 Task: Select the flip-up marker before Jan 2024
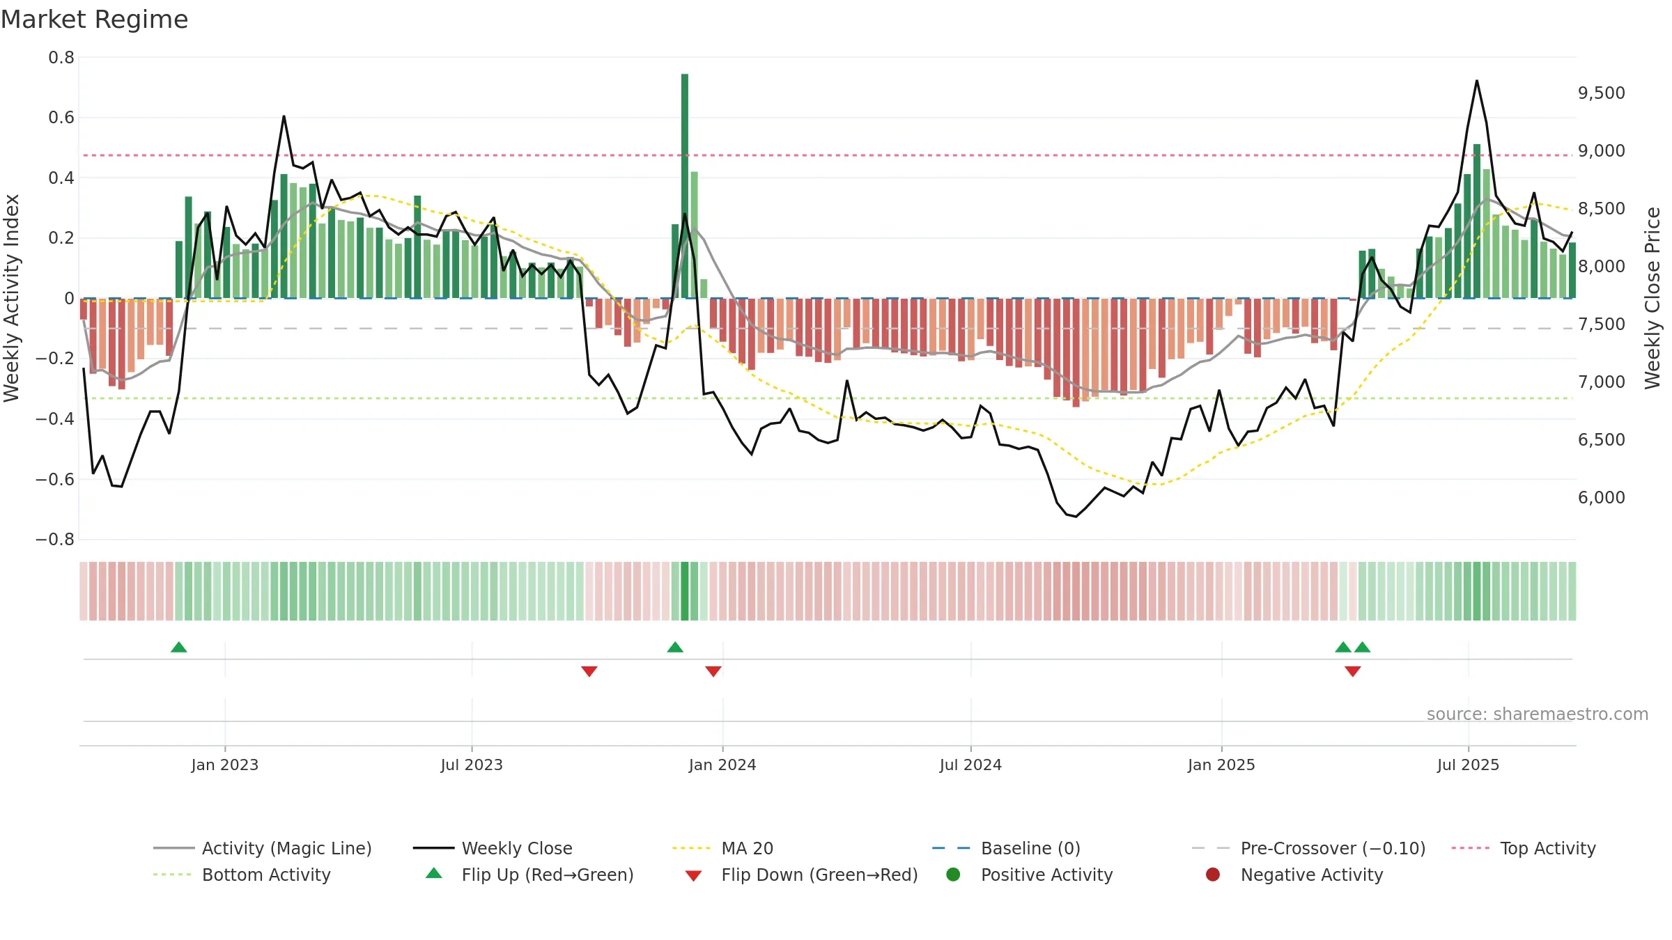675,648
